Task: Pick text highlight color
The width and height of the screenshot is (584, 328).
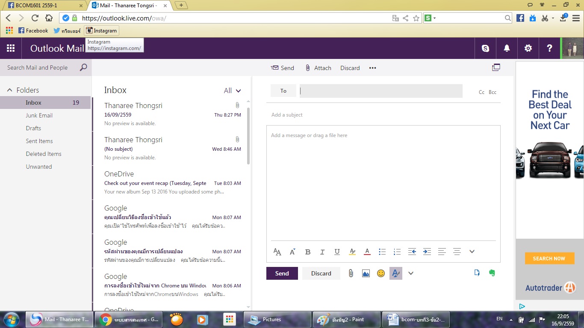Action: (352, 252)
